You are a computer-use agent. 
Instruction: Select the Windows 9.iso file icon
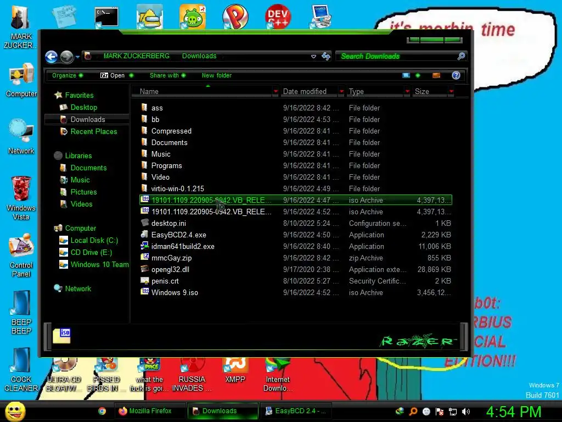coord(145,292)
